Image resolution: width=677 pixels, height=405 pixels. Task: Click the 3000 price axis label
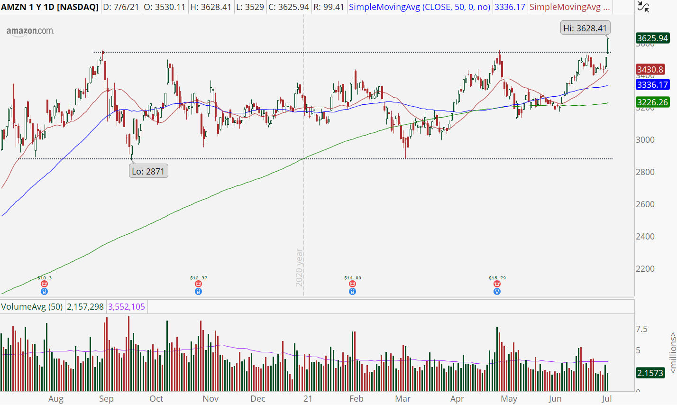[x=645, y=140]
